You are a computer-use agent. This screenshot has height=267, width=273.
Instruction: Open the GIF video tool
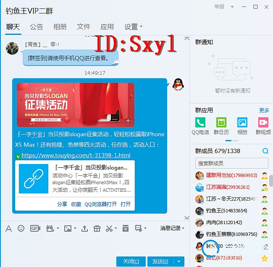(x=35, y=228)
